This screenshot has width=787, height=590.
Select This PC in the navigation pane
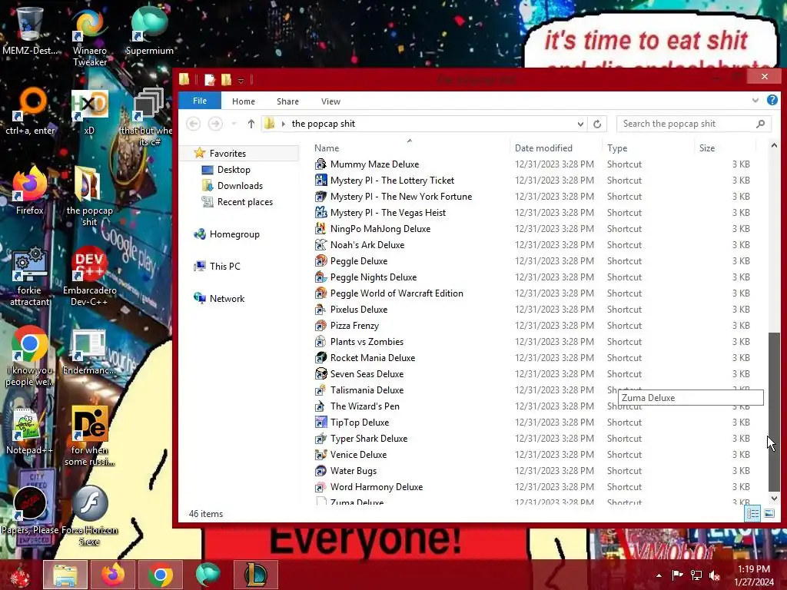(x=218, y=267)
